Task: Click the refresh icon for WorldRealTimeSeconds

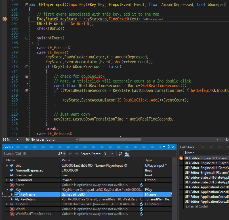Action: [141, 213]
